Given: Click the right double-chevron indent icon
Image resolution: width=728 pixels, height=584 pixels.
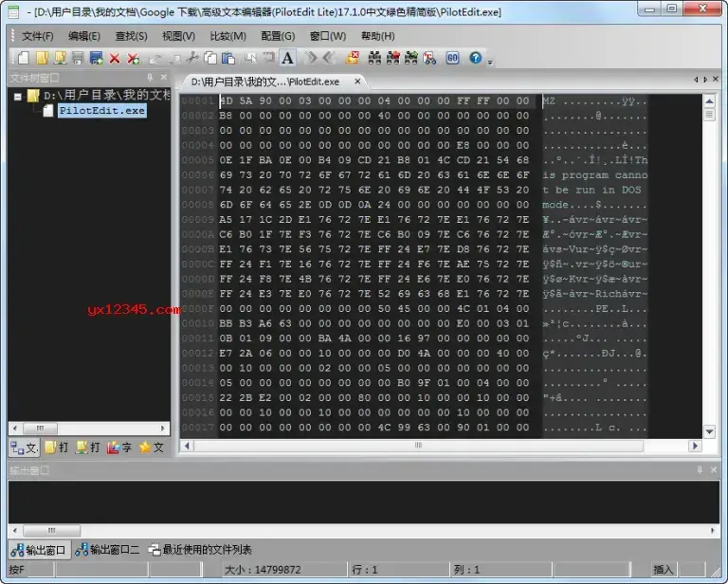Looking at the screenshot, I should pyautogui.click(x=310, y=58).
